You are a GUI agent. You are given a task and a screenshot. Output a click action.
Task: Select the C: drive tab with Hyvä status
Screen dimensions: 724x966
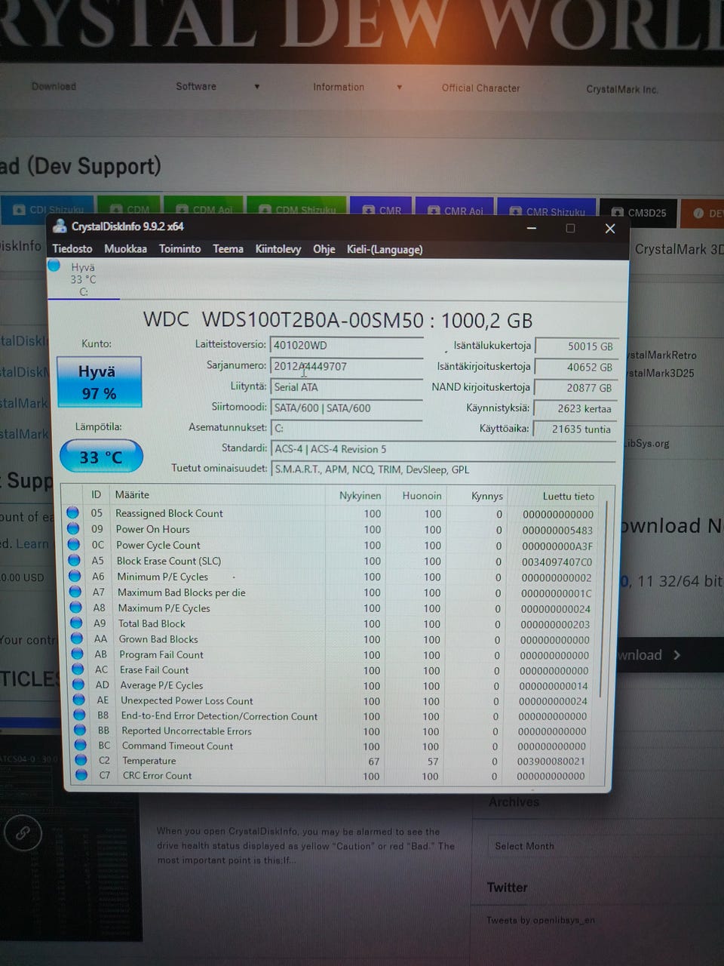click(x=83, y=278)
